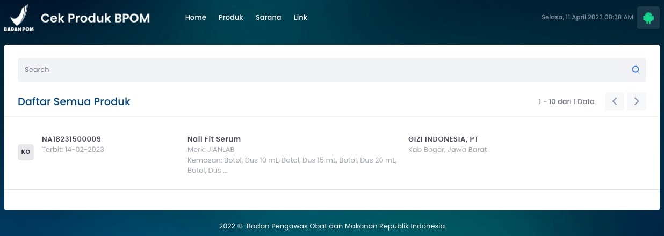Click the Daftar Semua Produk heading

click(74, 101)
